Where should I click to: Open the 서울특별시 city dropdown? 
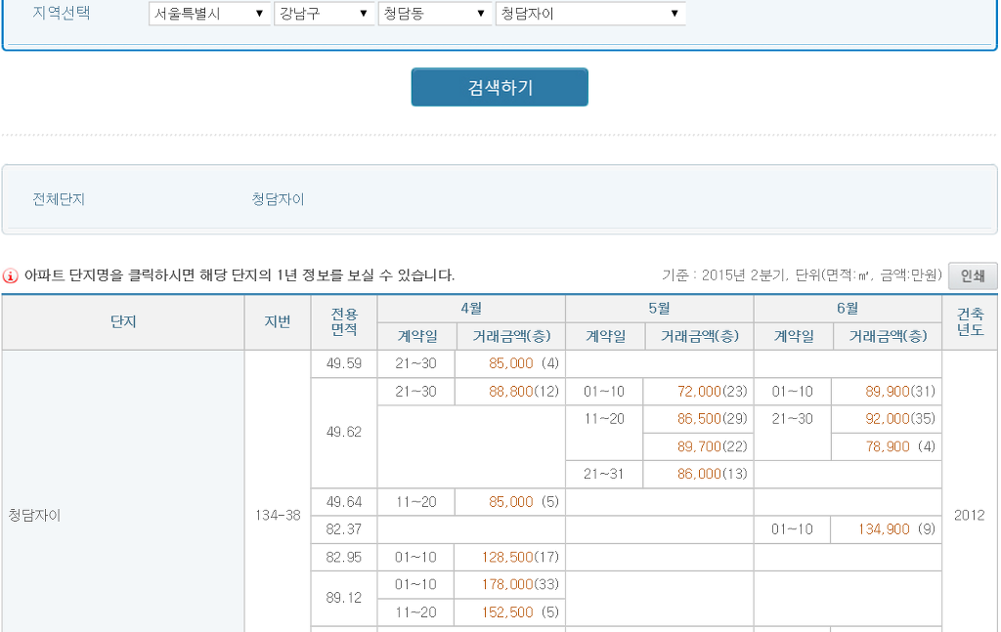pos(209,14)
